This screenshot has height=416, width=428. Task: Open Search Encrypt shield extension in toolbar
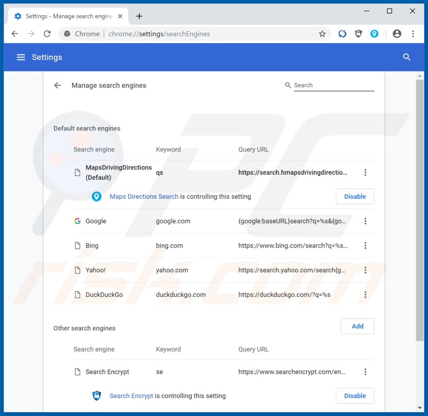click(358, 34)
